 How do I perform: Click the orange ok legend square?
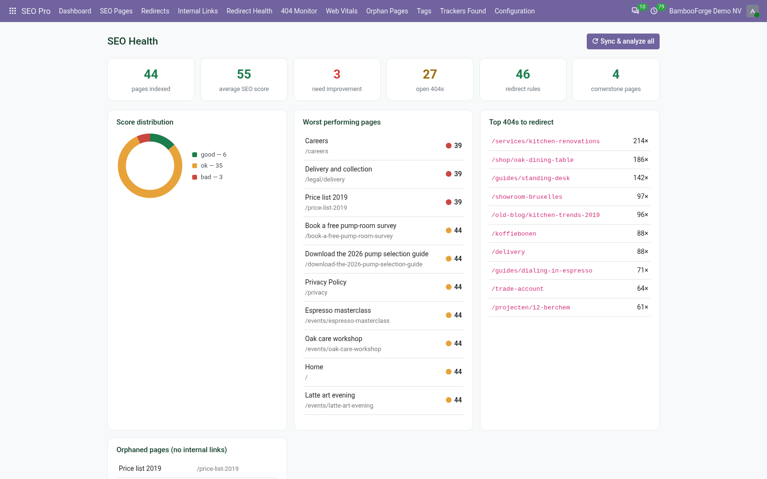[195, 166]
